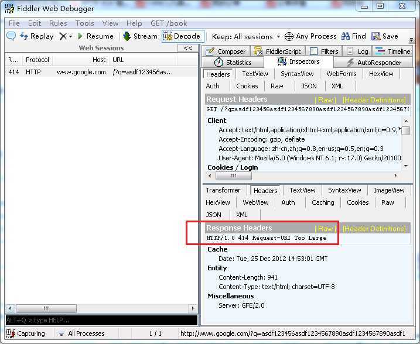Open the Caching response tab
This screenshot has width=420, height=344.
(323, 203)
